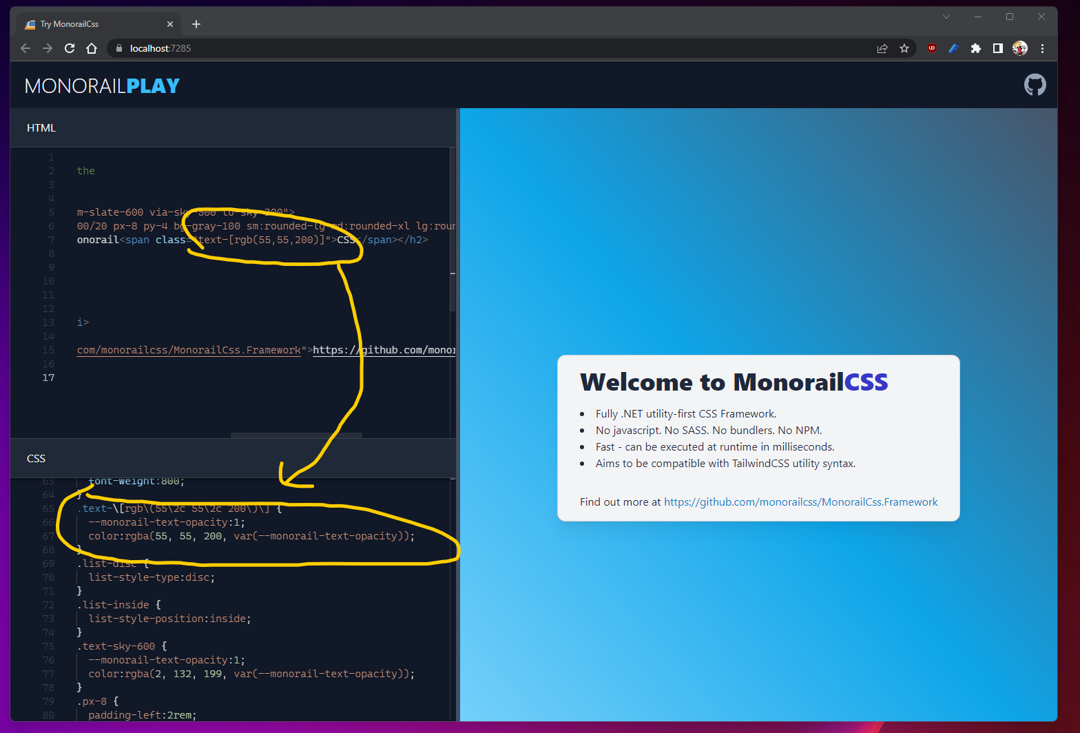Open a new browser tab

pyautogui.click(x=196, y=24)
